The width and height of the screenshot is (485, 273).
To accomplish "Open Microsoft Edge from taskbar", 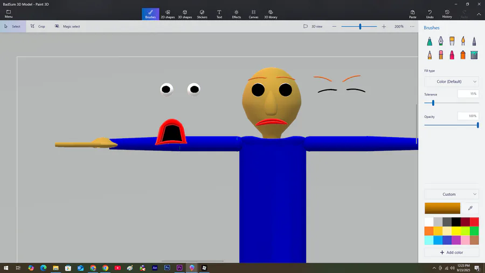I will pyautogui.click(x=43, y=268).
